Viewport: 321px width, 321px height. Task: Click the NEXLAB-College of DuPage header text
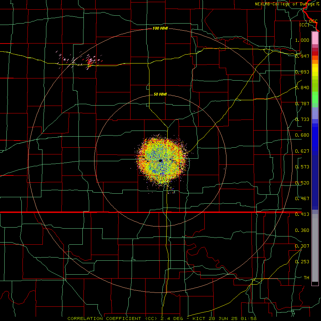coord(287,4)
